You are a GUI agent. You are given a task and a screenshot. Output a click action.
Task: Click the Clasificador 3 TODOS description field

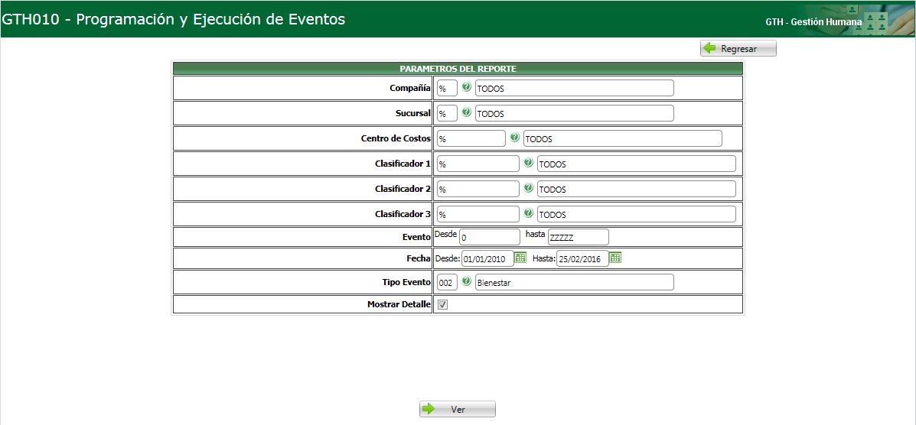(x=637, y=214)
